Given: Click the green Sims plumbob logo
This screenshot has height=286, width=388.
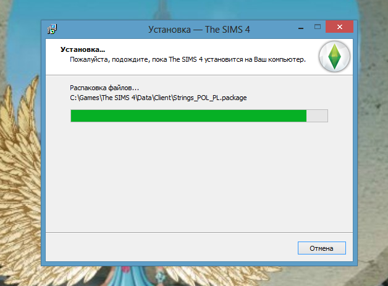Looking at the screenshot, I should tap(334, 57).
